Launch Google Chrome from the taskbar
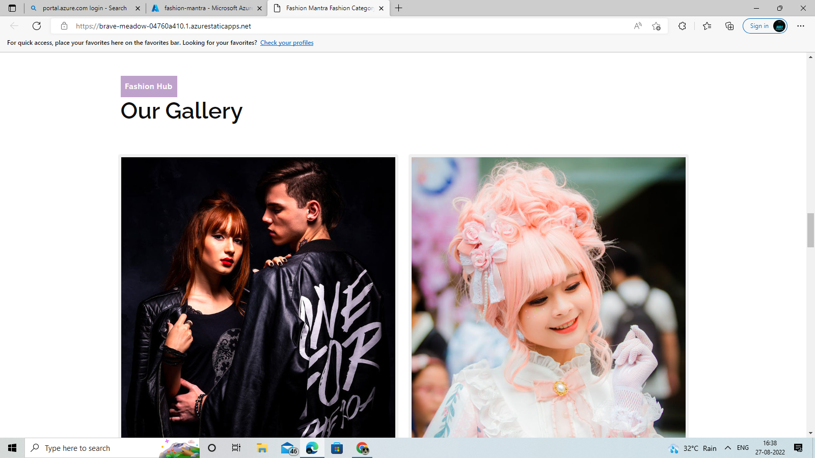The width and height of the screenshot is (815, 458). [362, 448]
